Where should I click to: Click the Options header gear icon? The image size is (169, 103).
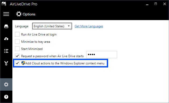(x=19, y=14)
